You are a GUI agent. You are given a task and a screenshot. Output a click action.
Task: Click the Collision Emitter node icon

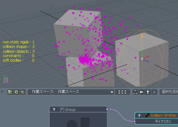click(x=147, y=116)
